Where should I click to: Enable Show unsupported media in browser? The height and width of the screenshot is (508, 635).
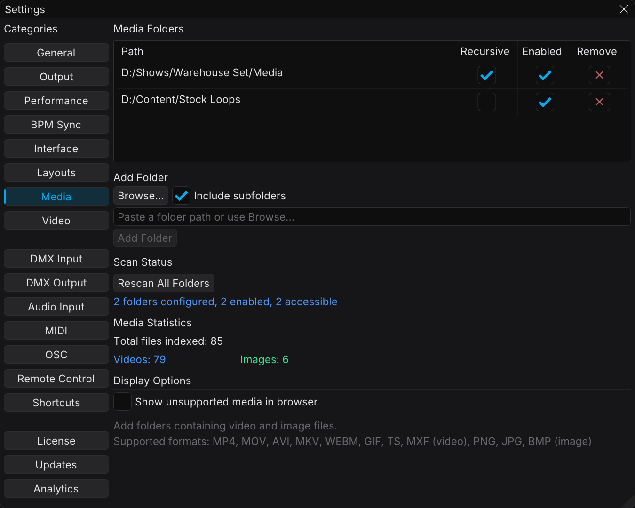click(122, 402)
